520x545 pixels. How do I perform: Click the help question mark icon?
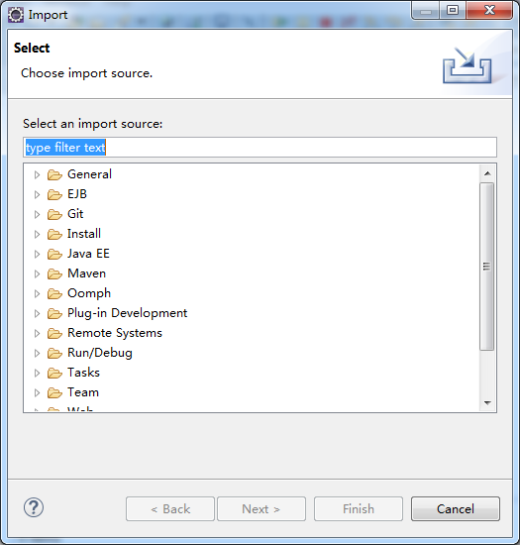pos(34,507)
